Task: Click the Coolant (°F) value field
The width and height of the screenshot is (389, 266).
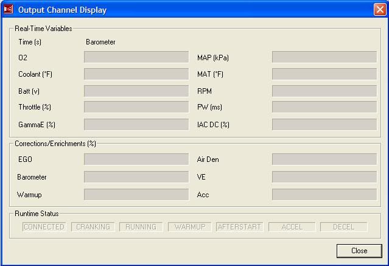Action: [x=136, y=74]
